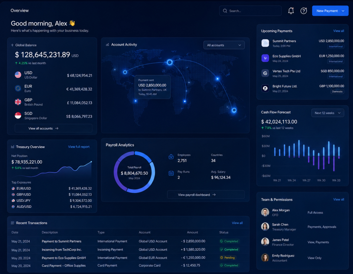Click the $ 42,024,113.00 forecast value
This screenshot has height=274, width=353.
pyautogui.click(x=279, y=122)
